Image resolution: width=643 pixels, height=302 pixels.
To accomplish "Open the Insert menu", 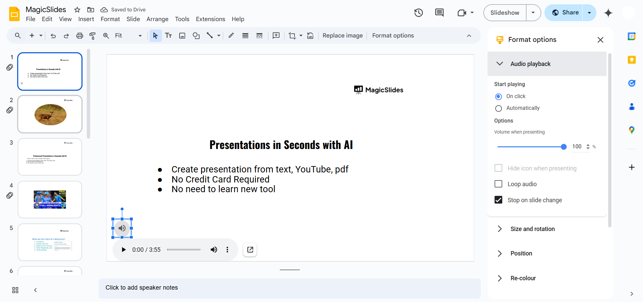I will (x=86, y=19).
